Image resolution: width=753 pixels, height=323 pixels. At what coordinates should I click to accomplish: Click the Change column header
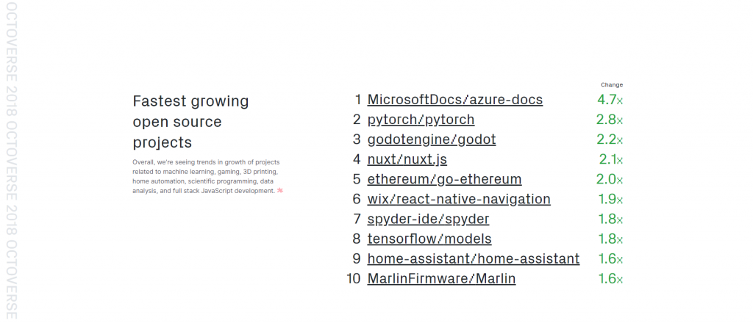click(611, 85)
